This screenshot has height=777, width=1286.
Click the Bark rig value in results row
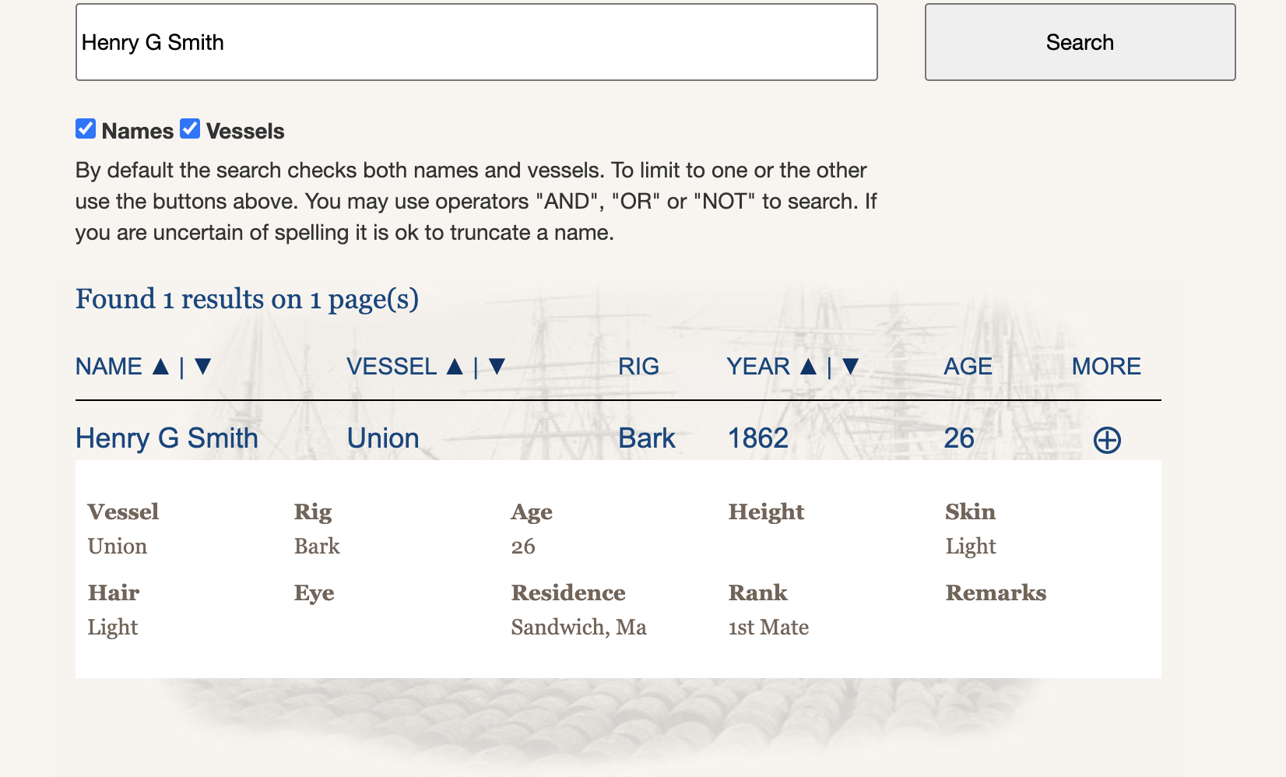click(x=646, y=438)
